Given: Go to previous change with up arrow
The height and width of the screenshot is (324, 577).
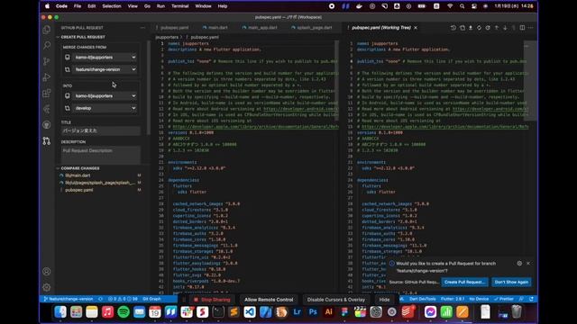Looking at the screenshot, I should click(x=497, y=28).
